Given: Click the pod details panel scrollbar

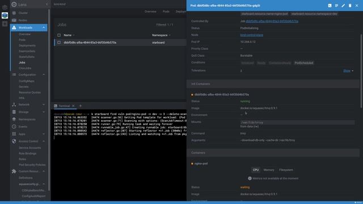Looking at the screenshot, I should pyautogui.click(x=361, y=71).
